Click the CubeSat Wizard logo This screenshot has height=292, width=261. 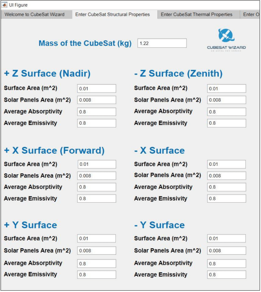click(x=226, y=40)
